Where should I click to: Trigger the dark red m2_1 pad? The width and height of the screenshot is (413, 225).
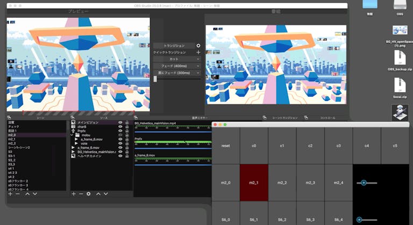coord(254,183)
